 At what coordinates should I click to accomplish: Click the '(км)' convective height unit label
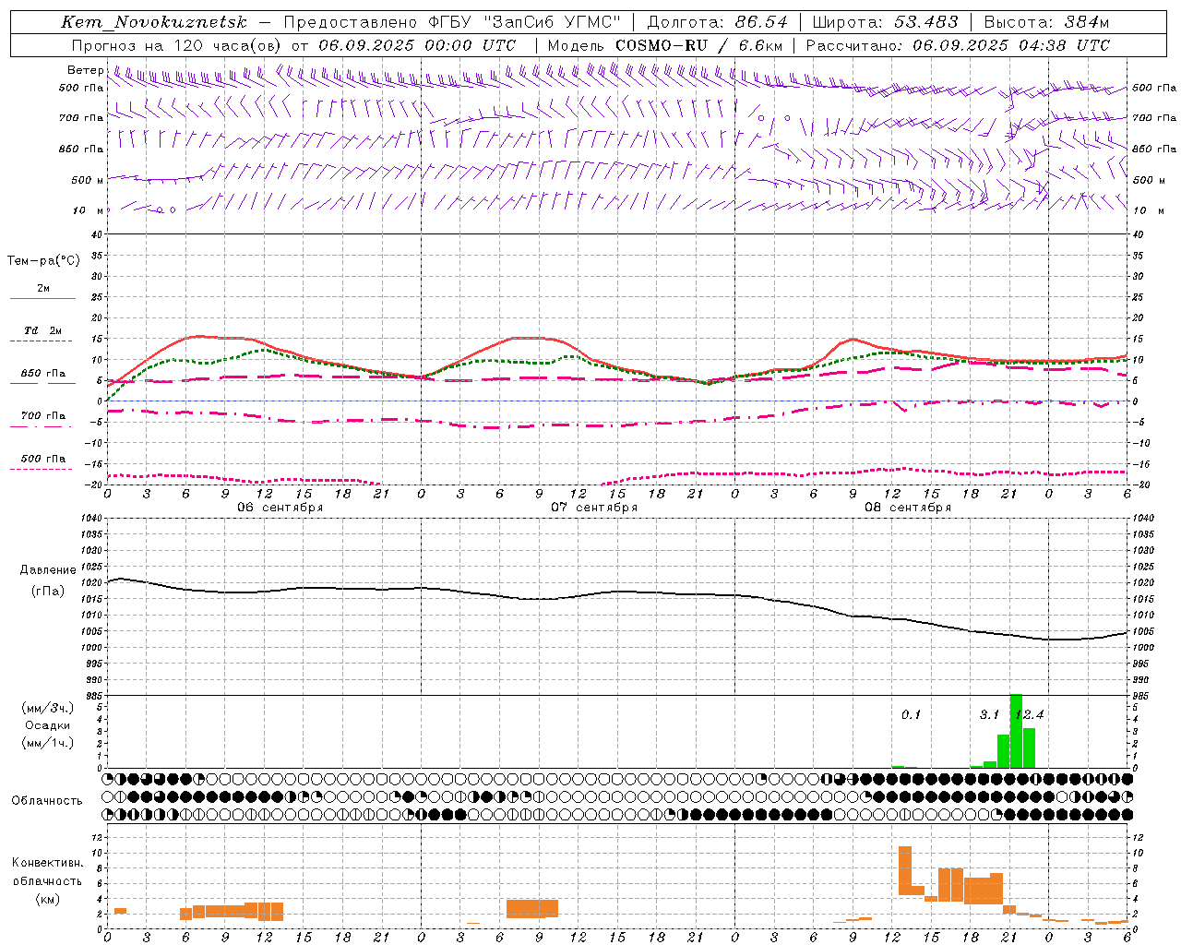click(x=48, y=899)
